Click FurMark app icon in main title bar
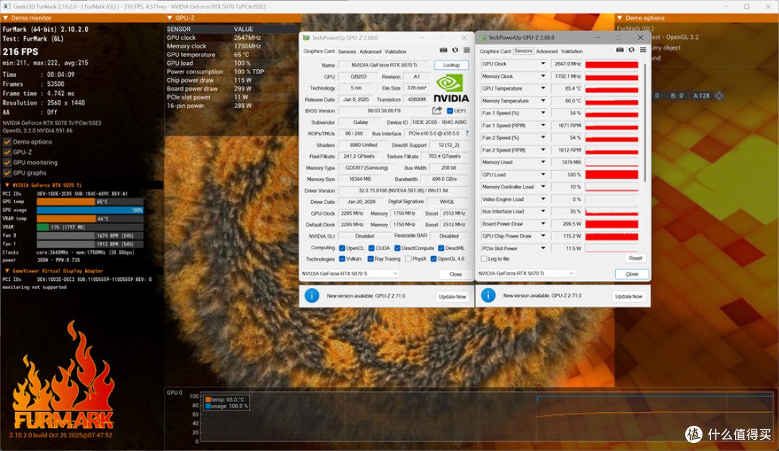Viewport: 779px width, 451px height. tap(7, 6)
